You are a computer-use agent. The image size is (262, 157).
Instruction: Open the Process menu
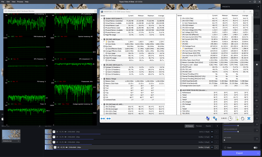[x=20, y=2]
